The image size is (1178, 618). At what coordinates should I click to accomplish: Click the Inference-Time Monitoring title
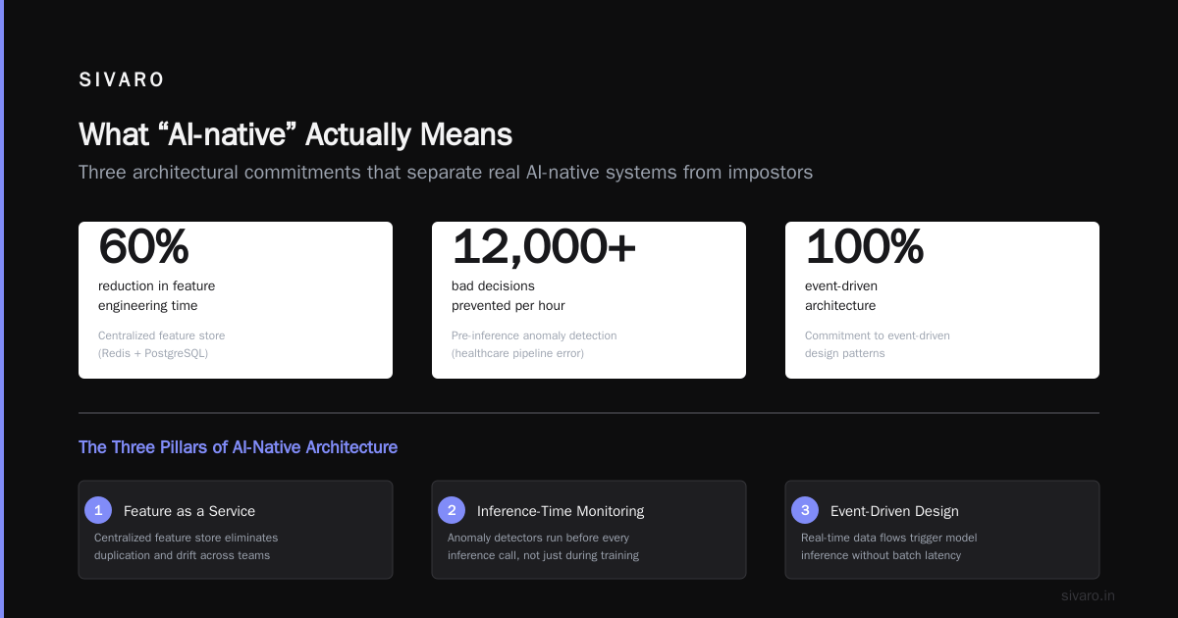pos(561,511)
